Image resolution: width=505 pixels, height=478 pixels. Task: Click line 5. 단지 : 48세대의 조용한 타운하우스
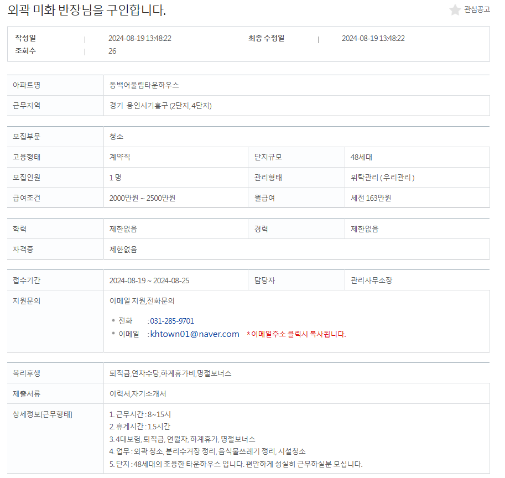[x=236, y=464]
